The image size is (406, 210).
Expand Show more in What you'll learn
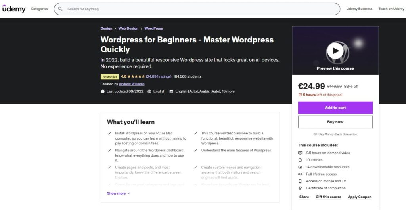click(x=118, y=193)
